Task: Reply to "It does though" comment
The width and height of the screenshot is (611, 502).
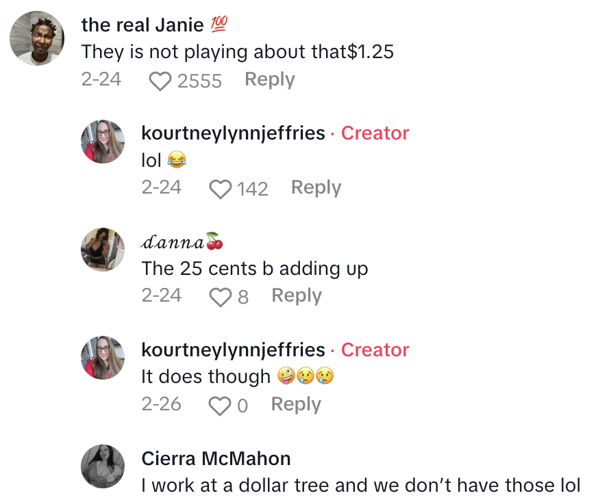Action: tap(296, 404)
